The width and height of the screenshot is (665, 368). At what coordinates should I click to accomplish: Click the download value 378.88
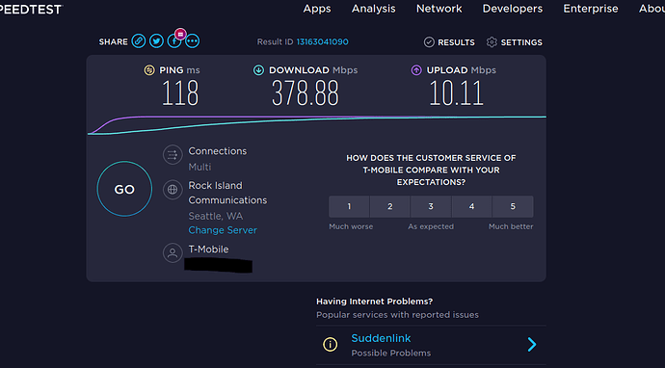click(306, 93)
